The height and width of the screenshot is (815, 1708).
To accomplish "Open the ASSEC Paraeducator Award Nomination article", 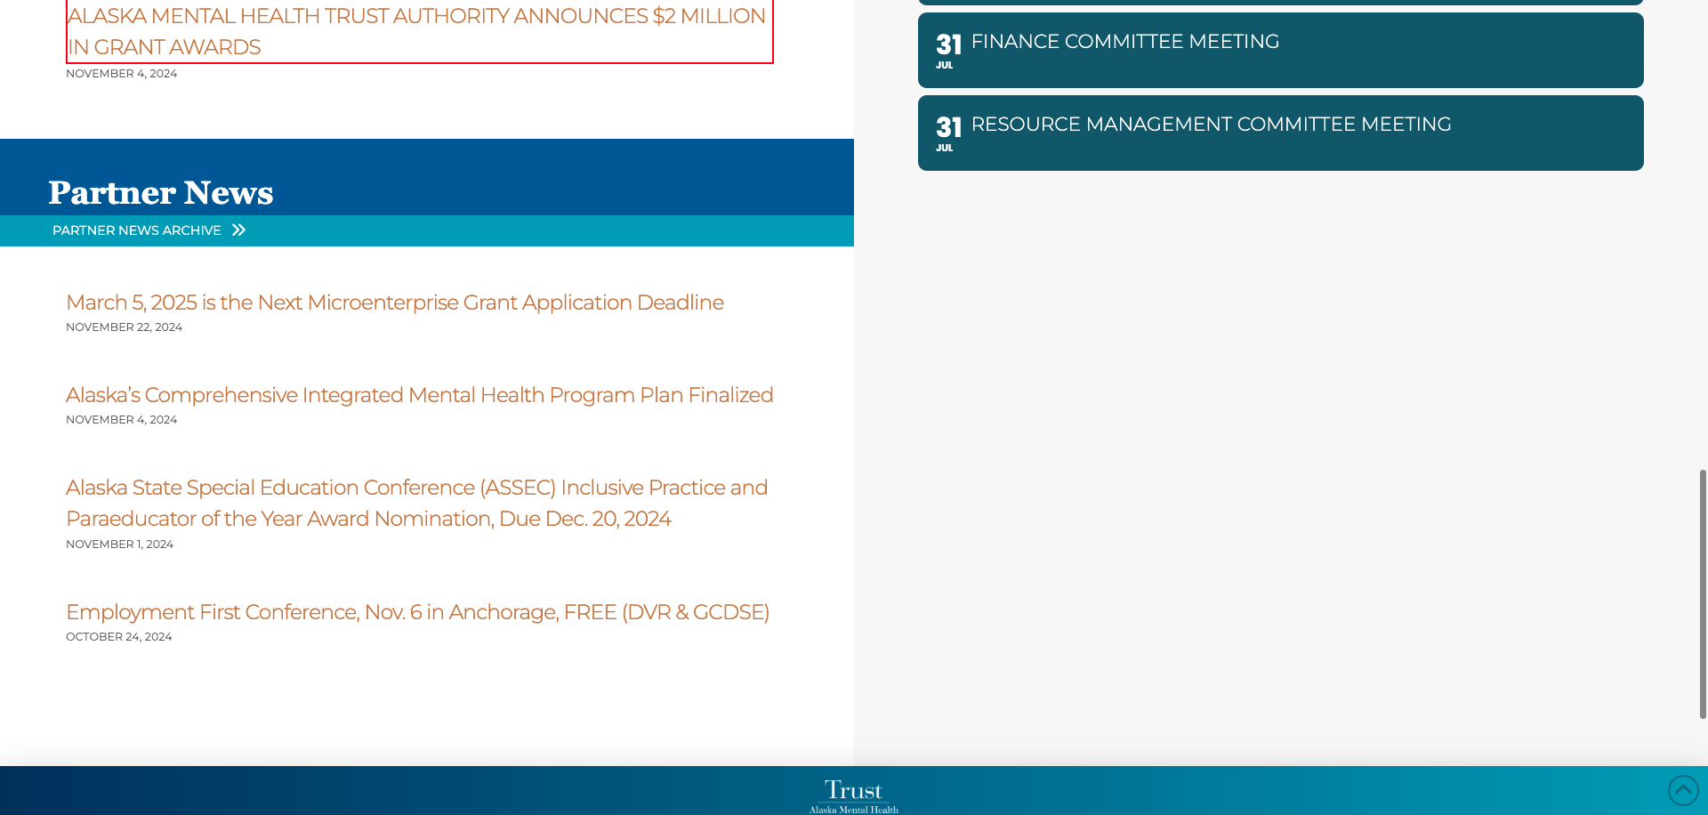I will point(416,503).
